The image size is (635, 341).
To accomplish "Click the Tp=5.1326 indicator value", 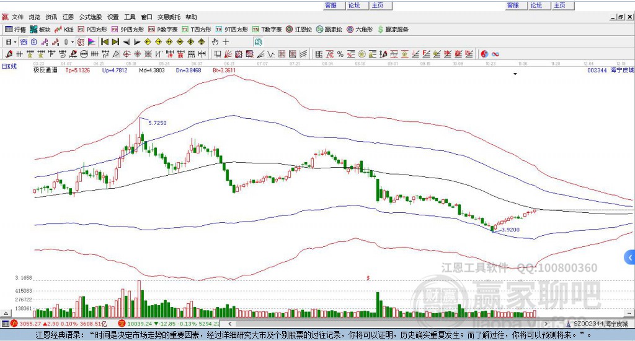I will [x=78, y=70].
